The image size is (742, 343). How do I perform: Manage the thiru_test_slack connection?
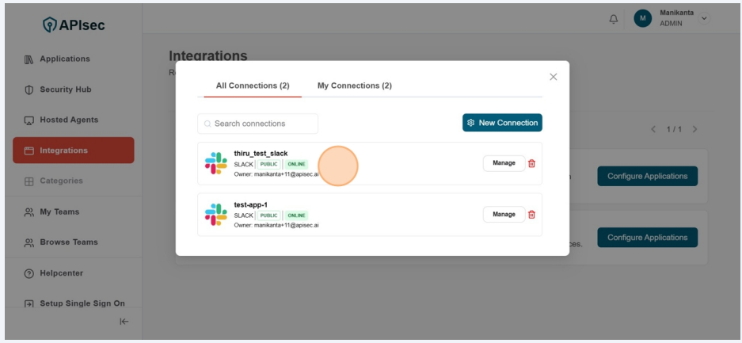[504, 163]
